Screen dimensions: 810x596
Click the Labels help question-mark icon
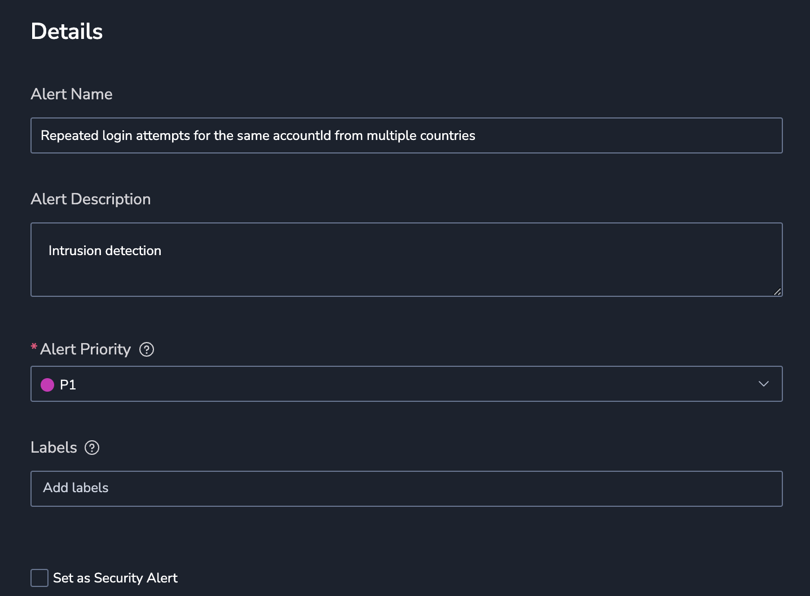92,448
